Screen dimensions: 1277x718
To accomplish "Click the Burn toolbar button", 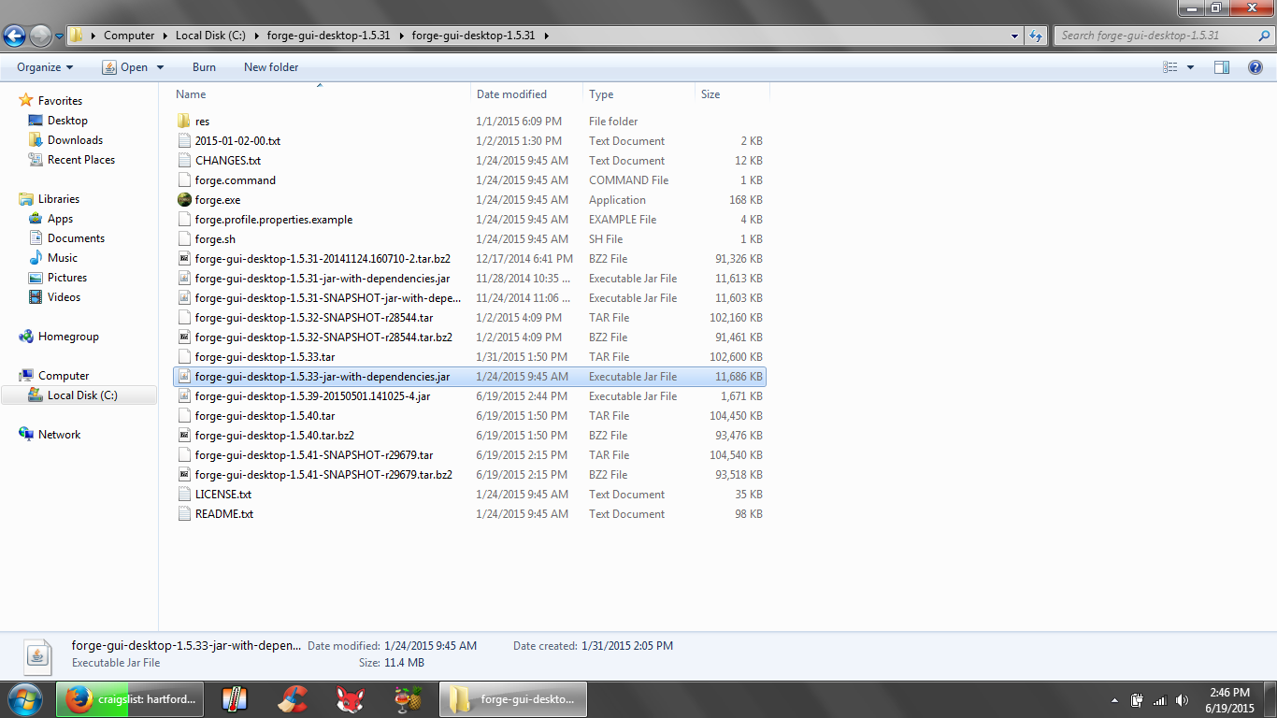I will (204, 67).
